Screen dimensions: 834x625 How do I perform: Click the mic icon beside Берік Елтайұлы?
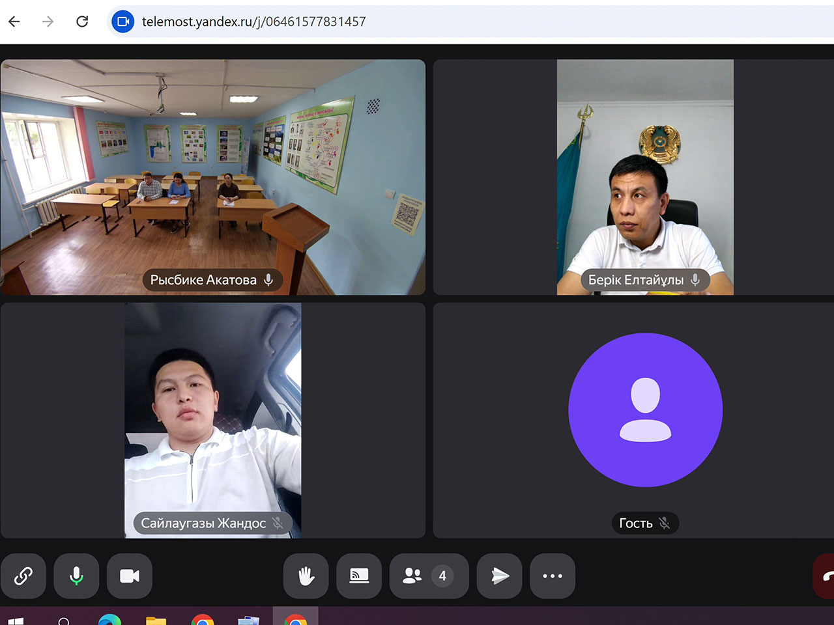[695, 280]
